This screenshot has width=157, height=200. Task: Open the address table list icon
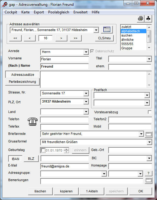pyautogui.click(x=107, y=30)
